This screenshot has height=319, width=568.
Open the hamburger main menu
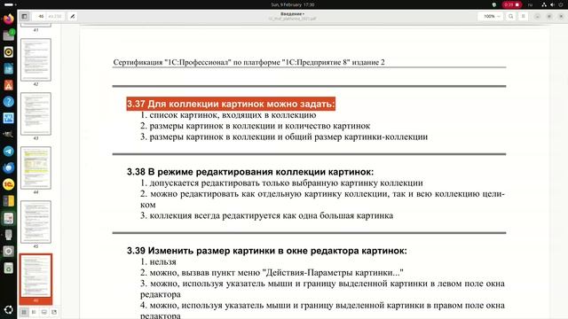523,16
